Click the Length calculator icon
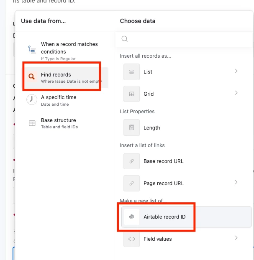Screen dimensions: 254x260 click(x=131, y=127)
